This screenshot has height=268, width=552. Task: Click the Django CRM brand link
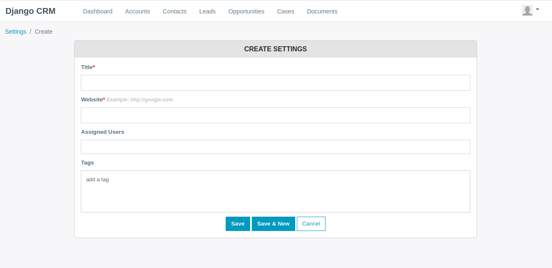(x=30, y=11)
